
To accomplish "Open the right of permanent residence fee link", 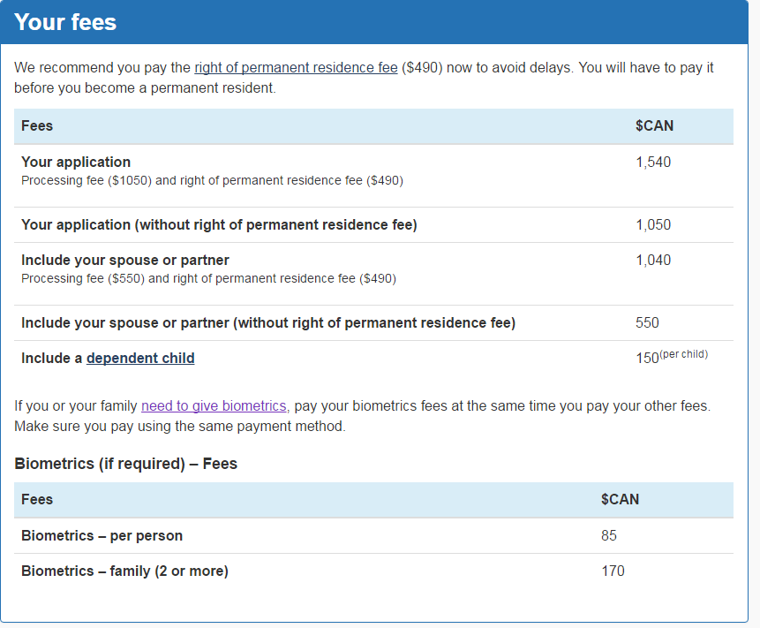I will [x=296, y=68].
